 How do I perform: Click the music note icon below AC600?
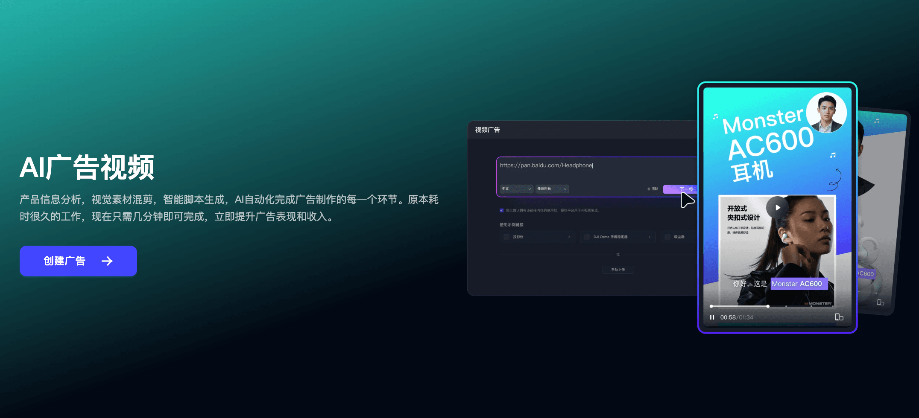click(x=832, y=155)
